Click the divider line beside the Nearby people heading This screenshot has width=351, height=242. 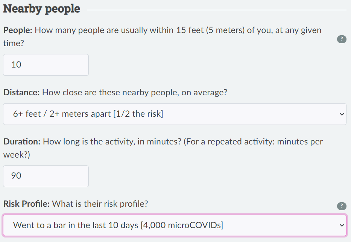(217, 10)
